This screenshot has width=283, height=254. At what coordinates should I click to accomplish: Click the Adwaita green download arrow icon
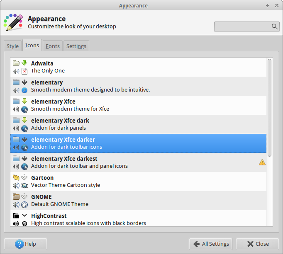tap(24, 63)
